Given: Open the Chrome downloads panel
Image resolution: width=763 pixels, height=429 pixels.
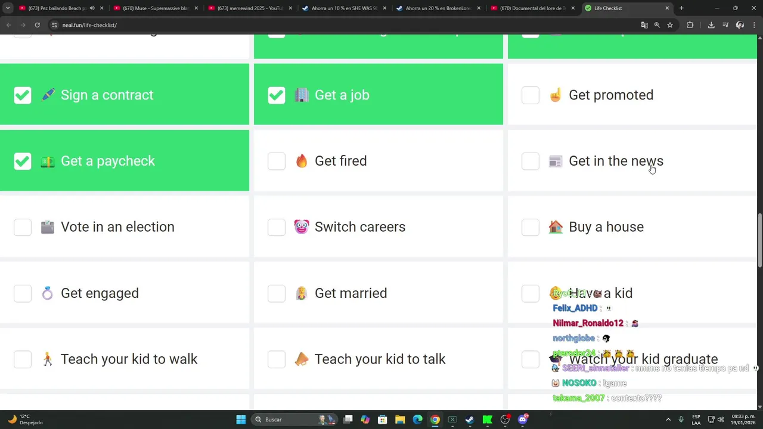Looking at the screenshot, I should point(711,25).
